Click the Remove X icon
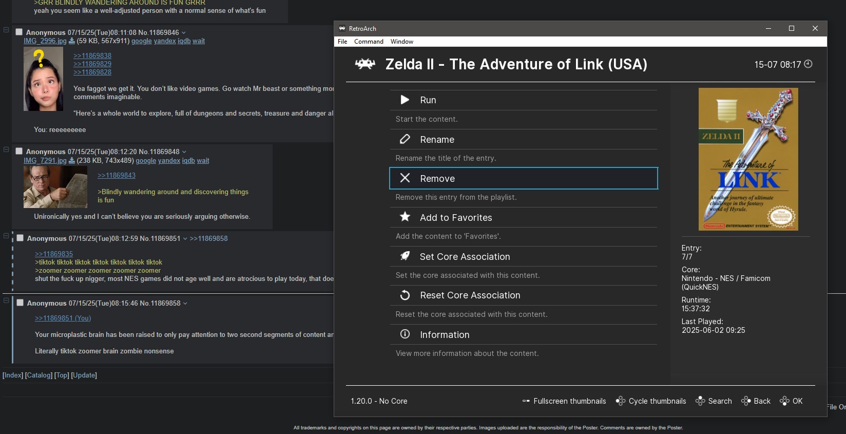This screenshot has width=846, height=434. [405, 178]
